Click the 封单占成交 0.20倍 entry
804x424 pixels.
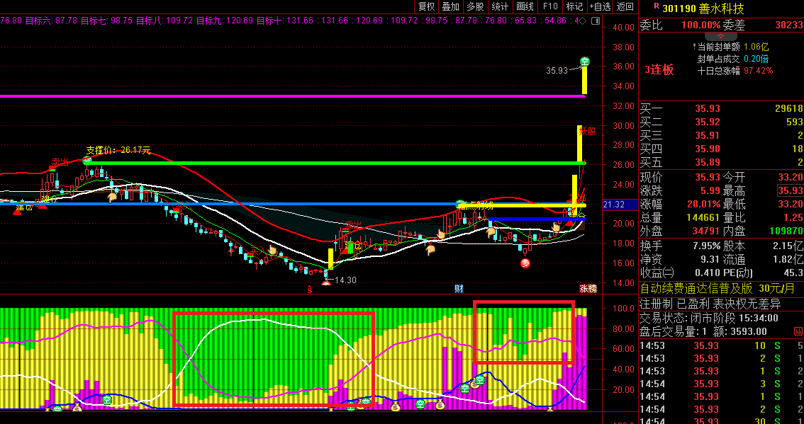(735, 59)
